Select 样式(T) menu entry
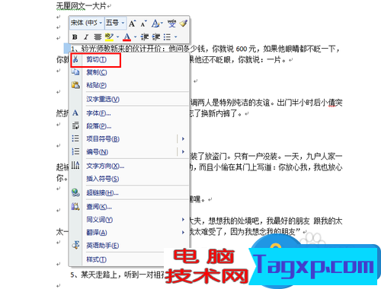This screenshot has height=289, width=381. (x=117, y=259)
